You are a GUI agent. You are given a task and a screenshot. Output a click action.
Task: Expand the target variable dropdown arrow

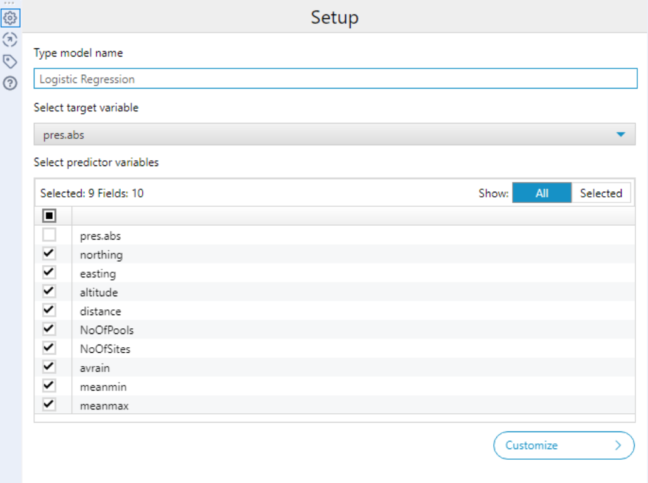[620, 135]
